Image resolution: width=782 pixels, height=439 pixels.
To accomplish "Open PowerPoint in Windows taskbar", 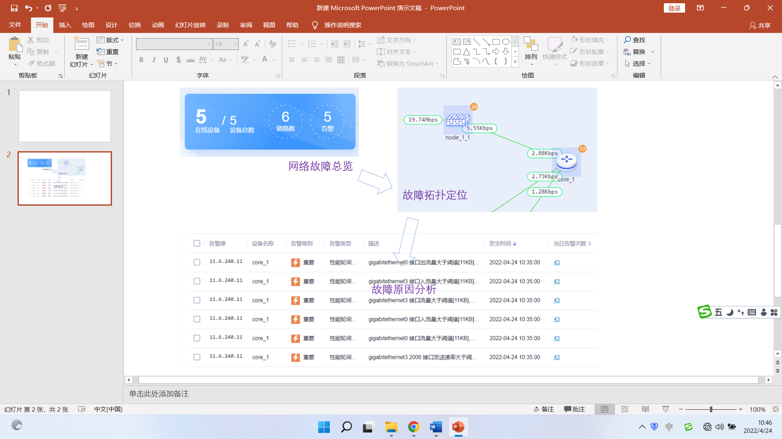I will pos(458,427).
